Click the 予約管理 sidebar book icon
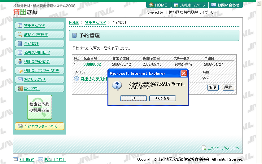The height and width of the screenshot is (164, 262). pyautogui.click(x=20, y=44)
